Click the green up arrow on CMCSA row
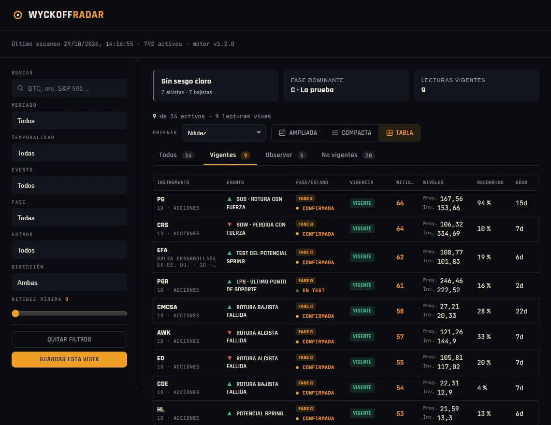Screen dimensions: 551x425 pos(230,307)
